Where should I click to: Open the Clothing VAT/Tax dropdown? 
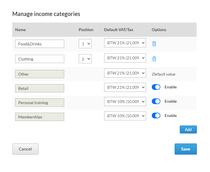coord(125,58)
